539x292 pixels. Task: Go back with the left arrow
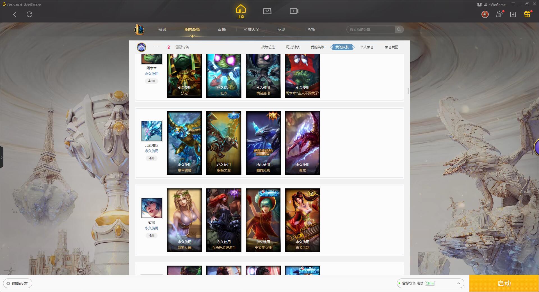[15, 14]
